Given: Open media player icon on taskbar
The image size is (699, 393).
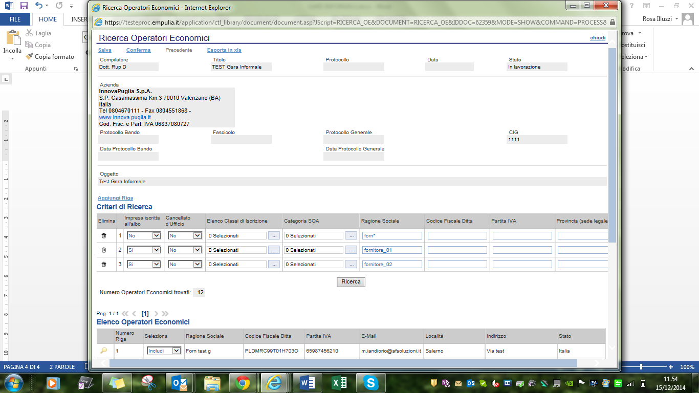Looking at the screenshot, I should click(52, 383).
